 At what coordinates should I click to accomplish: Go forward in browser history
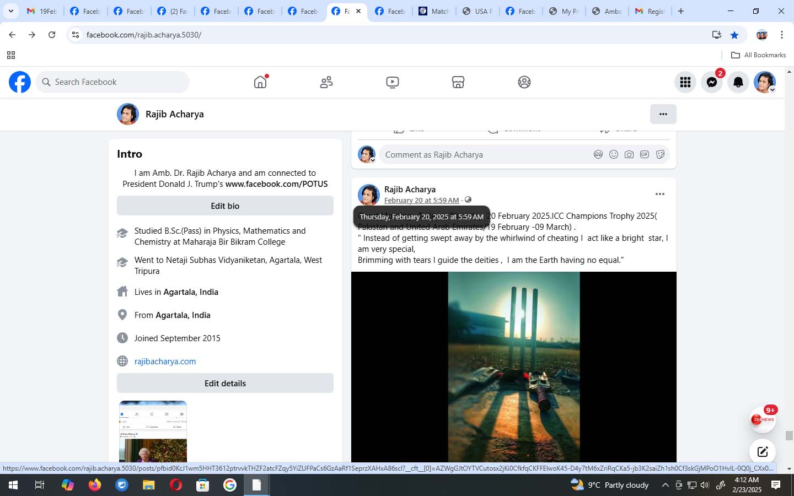(32, 35)
